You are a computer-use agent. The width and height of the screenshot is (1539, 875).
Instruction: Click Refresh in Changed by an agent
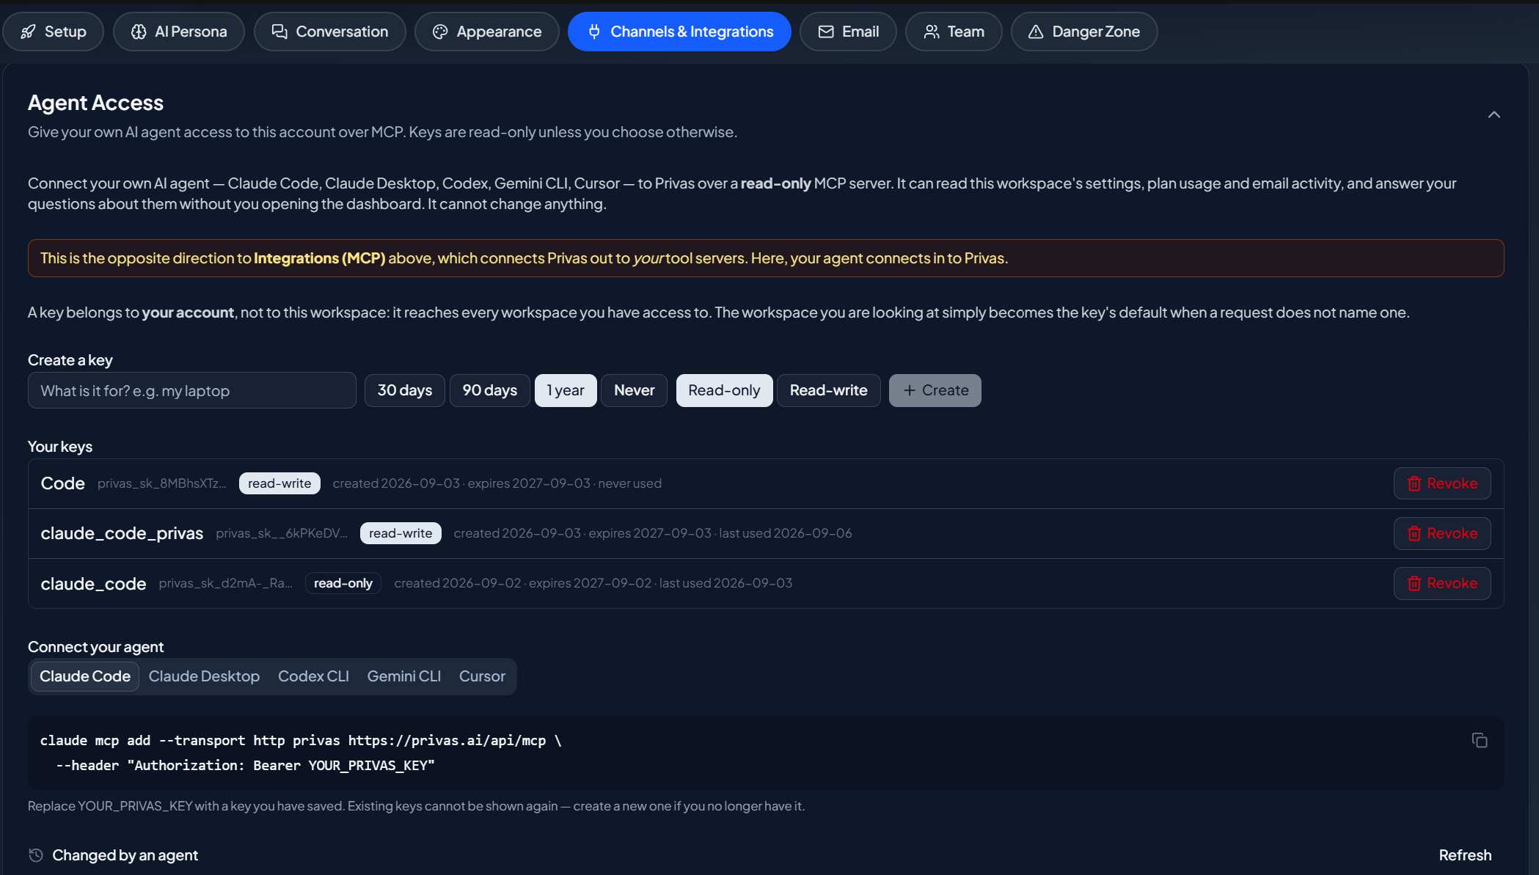pyautogui.click(x=1465, y=855)
